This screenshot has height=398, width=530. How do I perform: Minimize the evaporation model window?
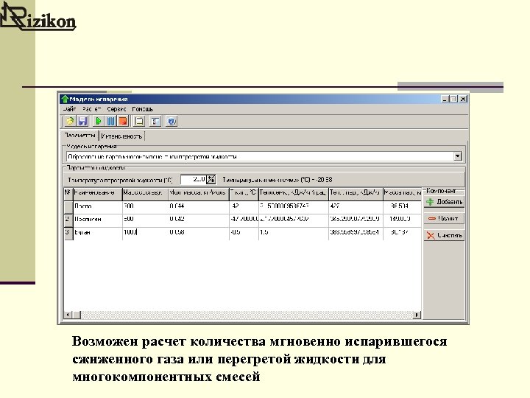point(445,99)
